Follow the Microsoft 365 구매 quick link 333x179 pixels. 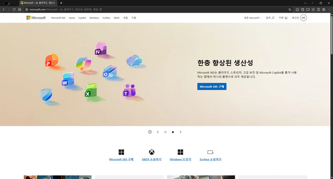coord(121,159)
